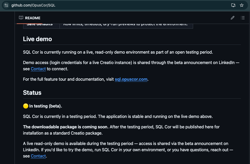Click 'The downloadable package is coming soon.' text
The width and height of the screenshot is (250, 164).
pos(66,127)
